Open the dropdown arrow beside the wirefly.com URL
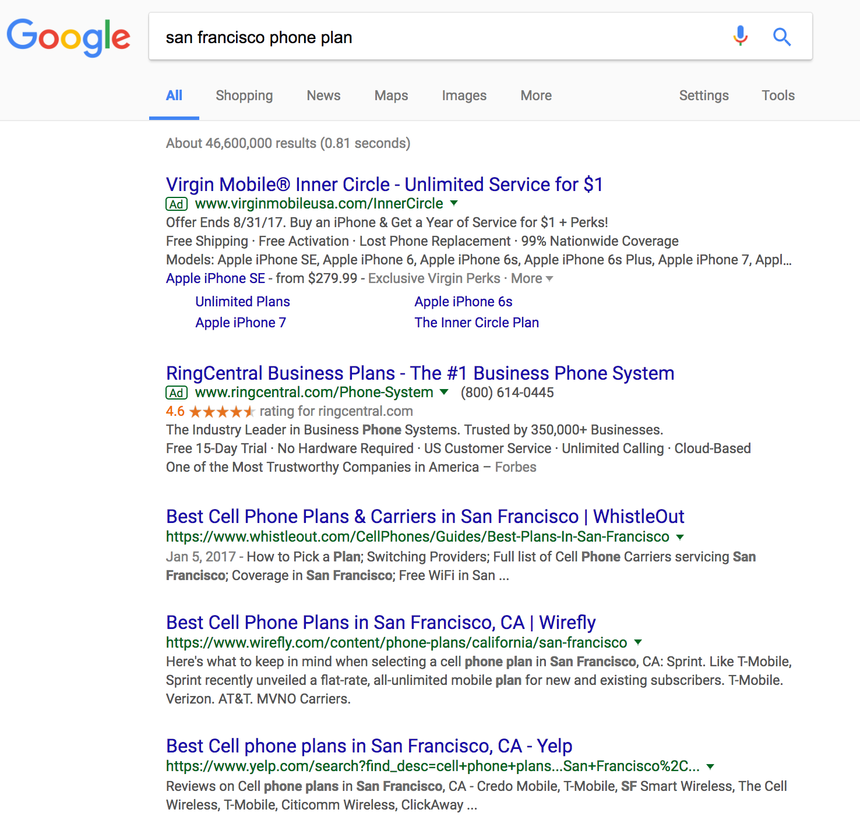The width and height of the screenshot is (860, 834). [638, 642]
